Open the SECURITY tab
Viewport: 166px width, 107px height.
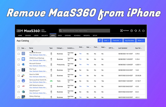45,35
